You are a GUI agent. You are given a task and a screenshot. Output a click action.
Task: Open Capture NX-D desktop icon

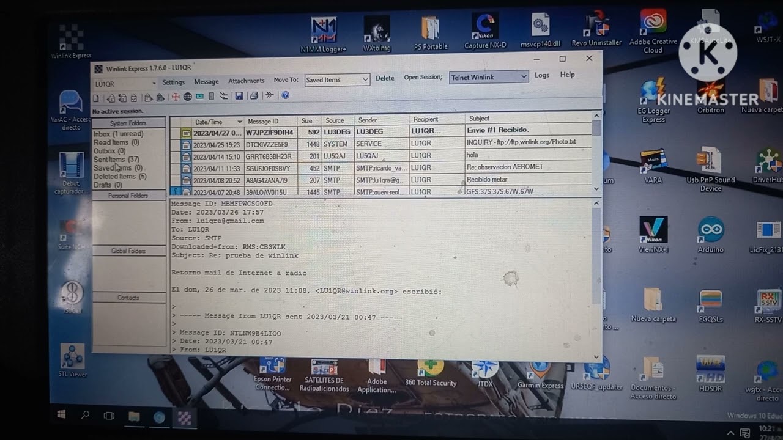coord(485,32)
